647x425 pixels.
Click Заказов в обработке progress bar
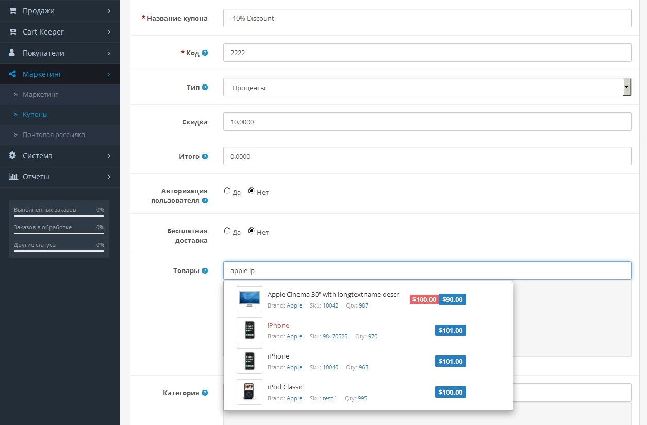point(59,234)
